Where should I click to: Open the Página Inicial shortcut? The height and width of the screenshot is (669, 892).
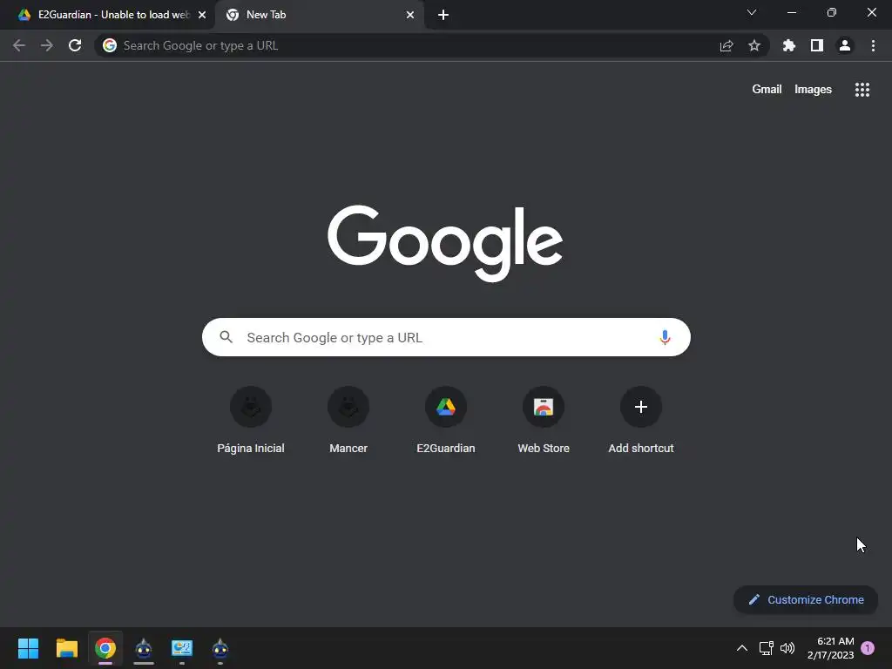pyautogui.click(x=251, y=420)
